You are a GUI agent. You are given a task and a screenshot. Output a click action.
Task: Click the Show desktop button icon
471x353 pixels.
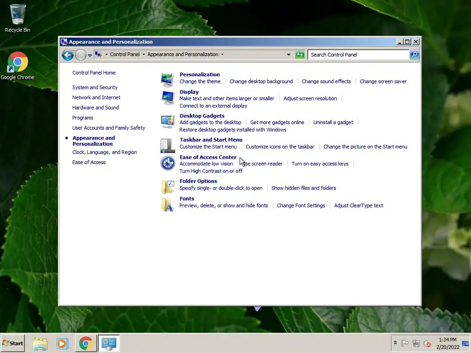pos(466,343)
